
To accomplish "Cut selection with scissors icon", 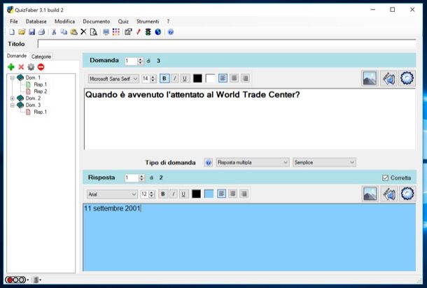I will click(54, 32).
